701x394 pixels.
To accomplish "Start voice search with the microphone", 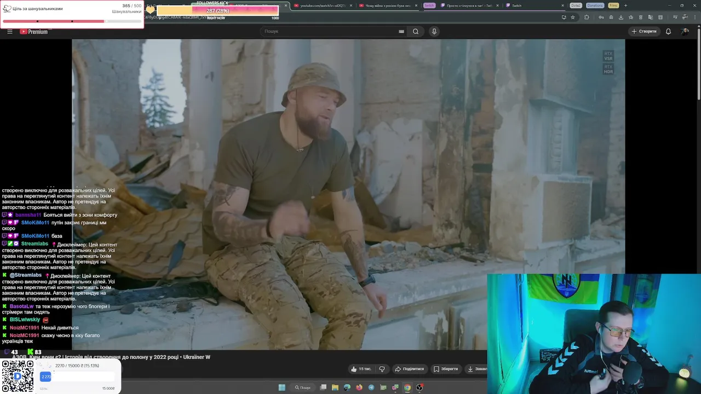I will tap(434, 31).
